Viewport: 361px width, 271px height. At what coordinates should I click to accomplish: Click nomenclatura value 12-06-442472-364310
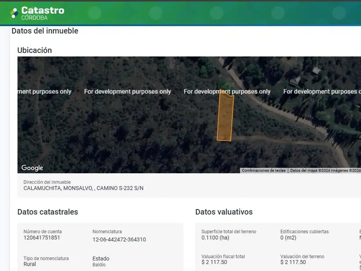119,240
